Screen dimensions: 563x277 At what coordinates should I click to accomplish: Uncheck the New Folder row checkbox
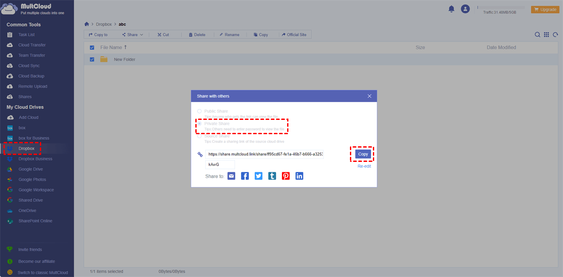click(92, 59)
